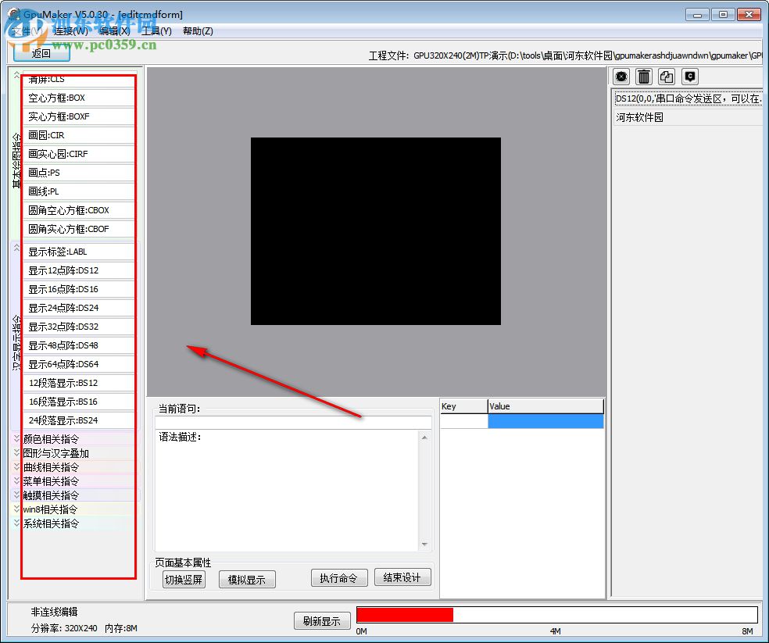769x643 pixels.
Task: Click inside the 当前语句 input field
Action: point(292,423)
